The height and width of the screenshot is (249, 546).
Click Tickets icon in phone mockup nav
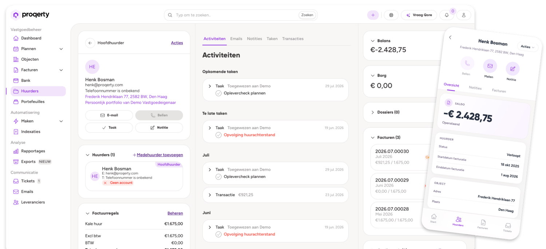point(508,226)
